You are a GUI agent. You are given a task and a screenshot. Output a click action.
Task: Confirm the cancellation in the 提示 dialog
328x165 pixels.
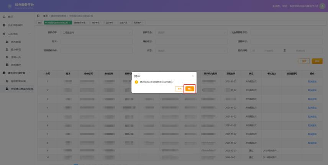190,89
